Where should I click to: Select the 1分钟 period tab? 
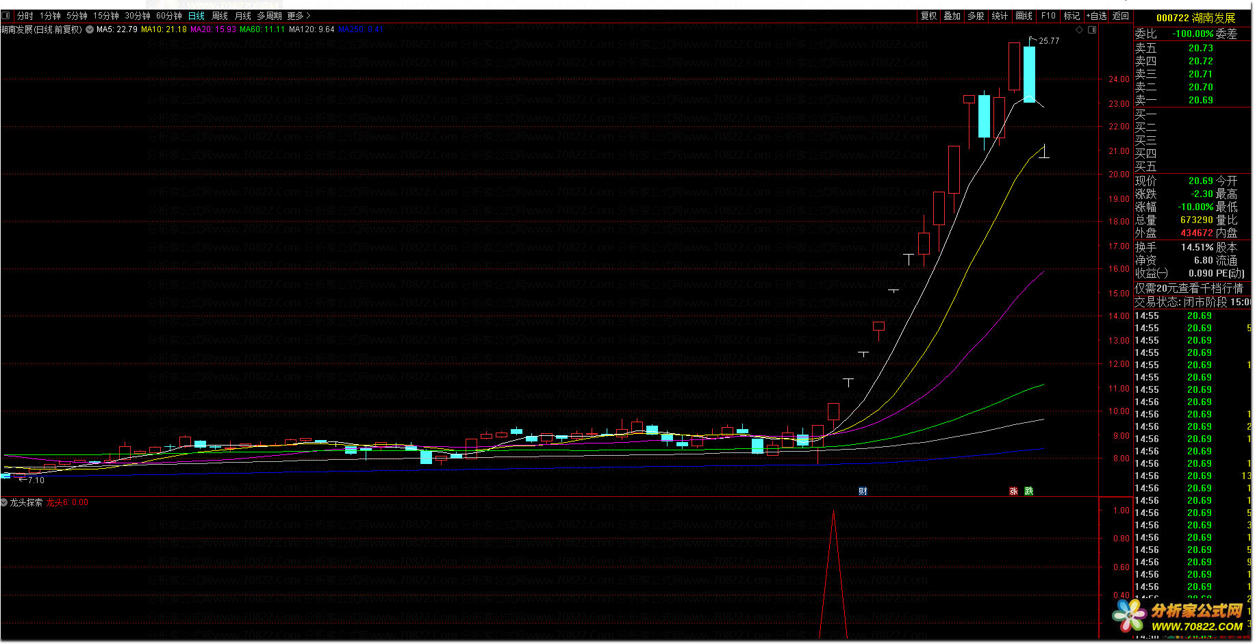(x=50, y=16)
